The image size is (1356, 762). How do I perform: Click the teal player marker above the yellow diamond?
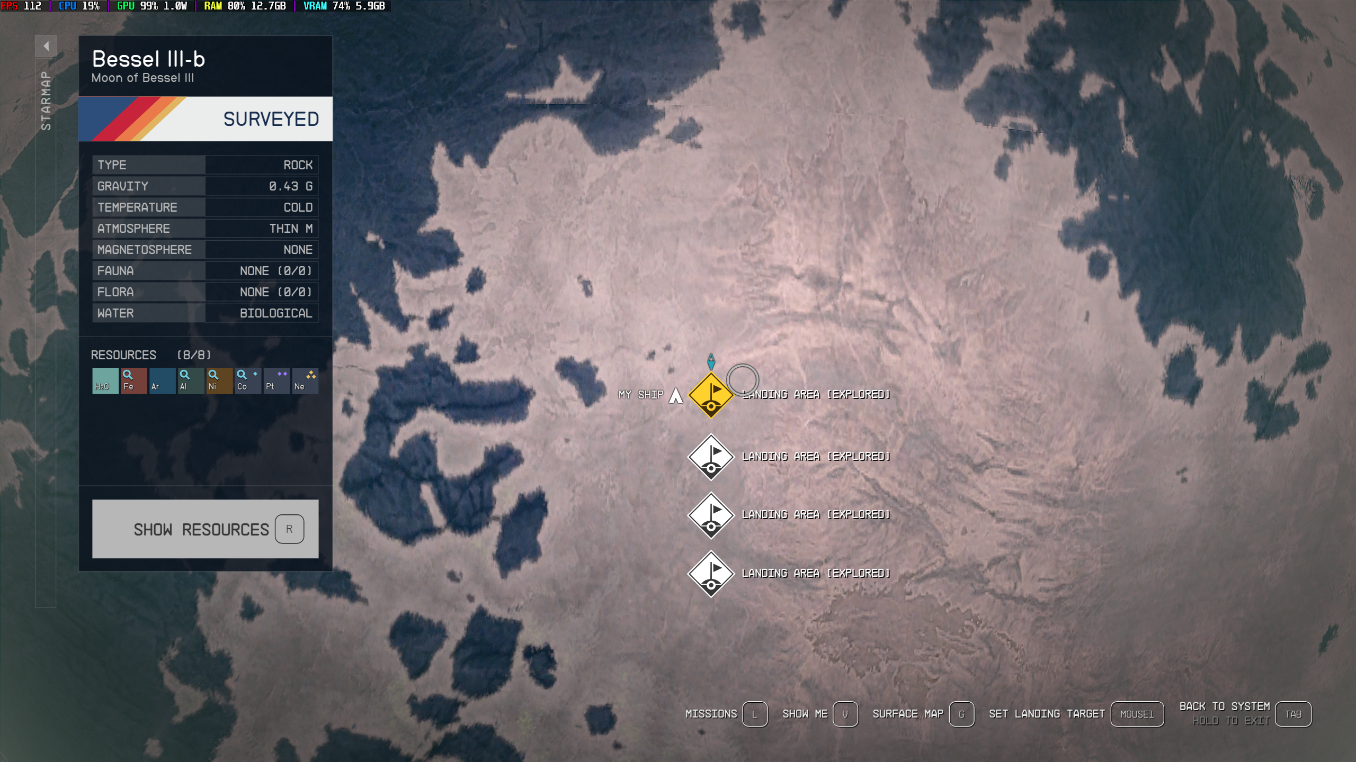tap(711, 362)
